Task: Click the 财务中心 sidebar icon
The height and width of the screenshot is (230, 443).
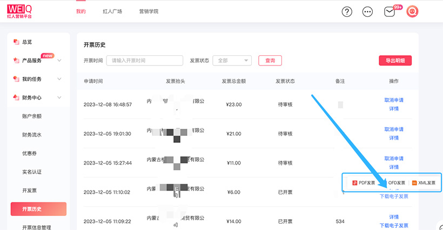Action: click(16, 97)
